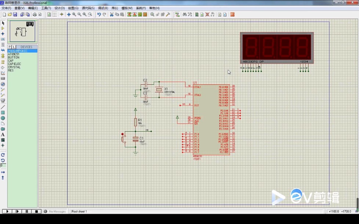This screenshot has width=359, height=224.
Task: Select the text script 'A' tool
Action: [3, 135]
